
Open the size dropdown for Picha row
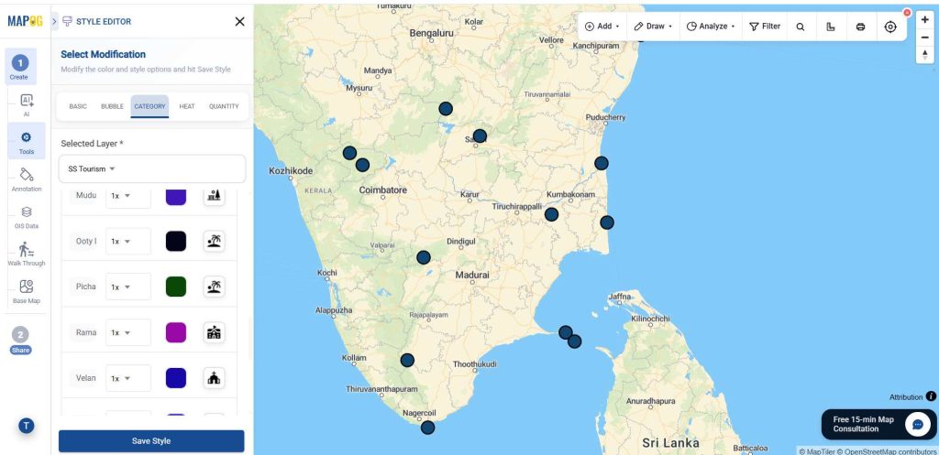[x=128, y=287]
